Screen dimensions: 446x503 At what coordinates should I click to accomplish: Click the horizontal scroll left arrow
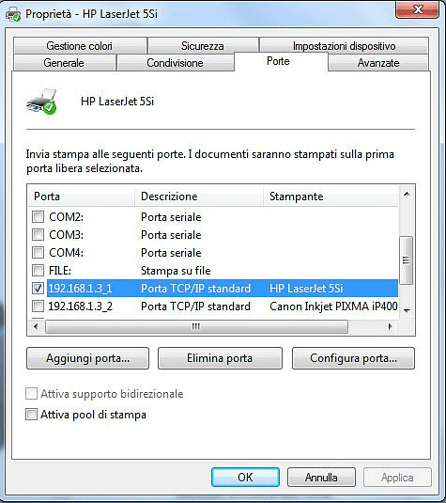[36, 326]
